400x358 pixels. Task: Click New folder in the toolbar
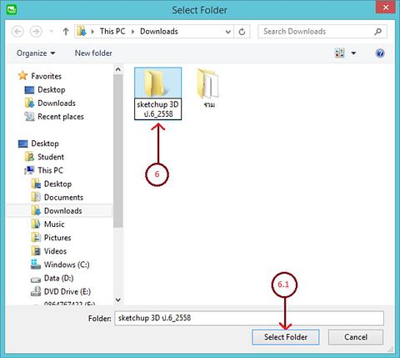tap(93, 53)
